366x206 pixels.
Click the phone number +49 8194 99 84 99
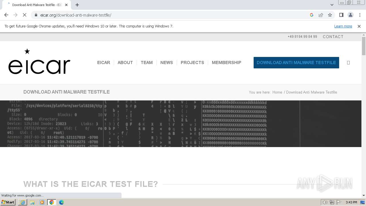302,37
